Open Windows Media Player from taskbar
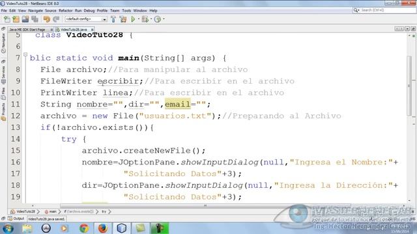This screenshot has height=234, width=417. [x=65, y=228]
